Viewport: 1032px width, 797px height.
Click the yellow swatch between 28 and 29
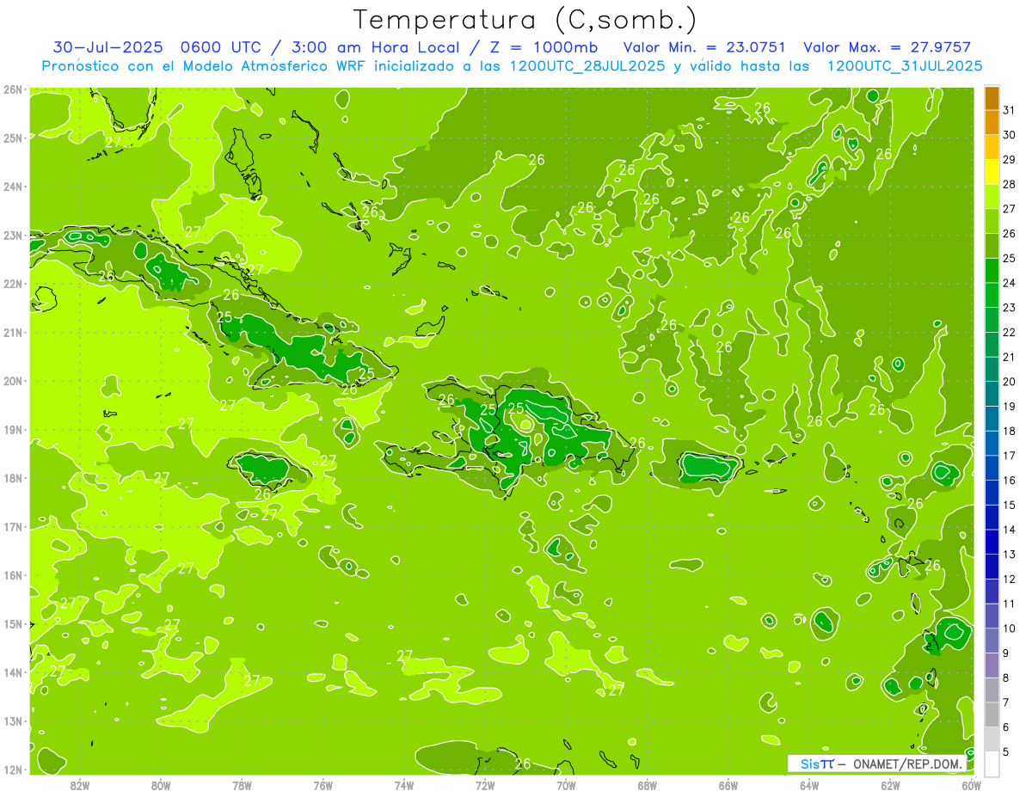click(x=992, y=172)
